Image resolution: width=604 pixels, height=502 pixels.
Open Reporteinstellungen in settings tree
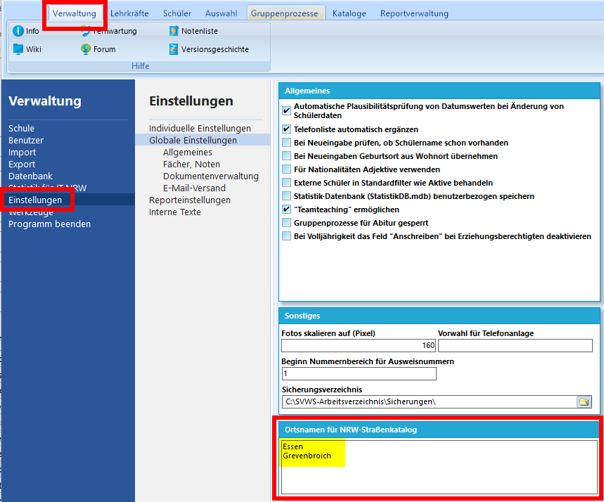click(189, 200)
